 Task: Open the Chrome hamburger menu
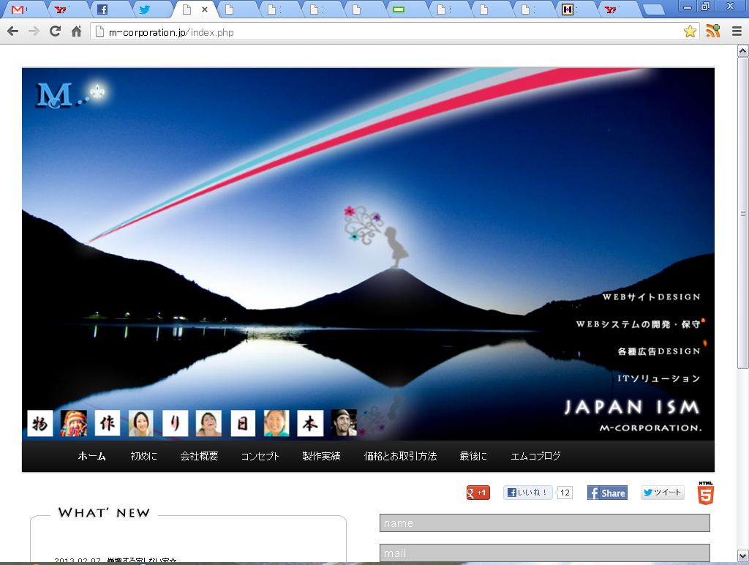click(735, 31)
